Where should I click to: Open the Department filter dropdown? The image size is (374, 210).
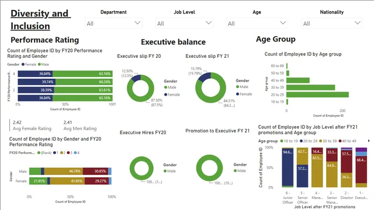pos(113,23)
